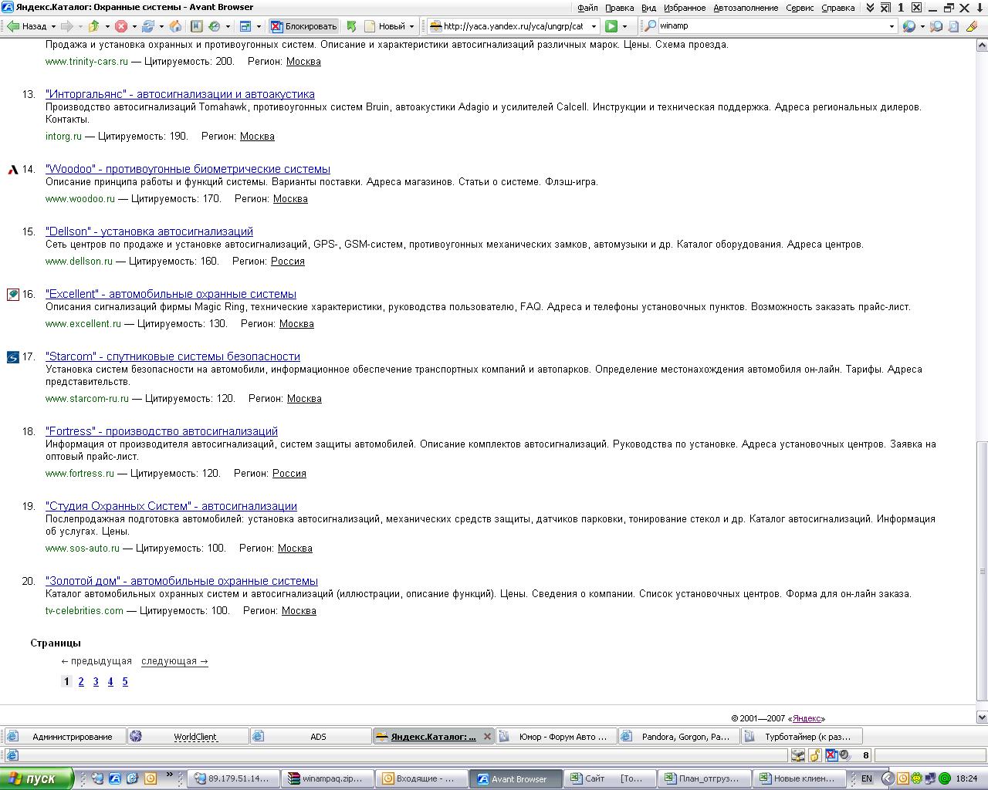Click inside the winamp search field
The width and height of the screenshot is (988, 790).
(x=772, y=25)
